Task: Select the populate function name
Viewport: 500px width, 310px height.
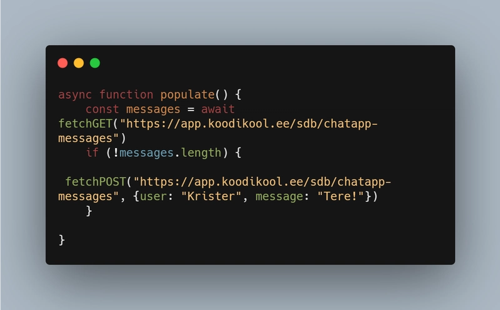Action: tap(187, 95)
